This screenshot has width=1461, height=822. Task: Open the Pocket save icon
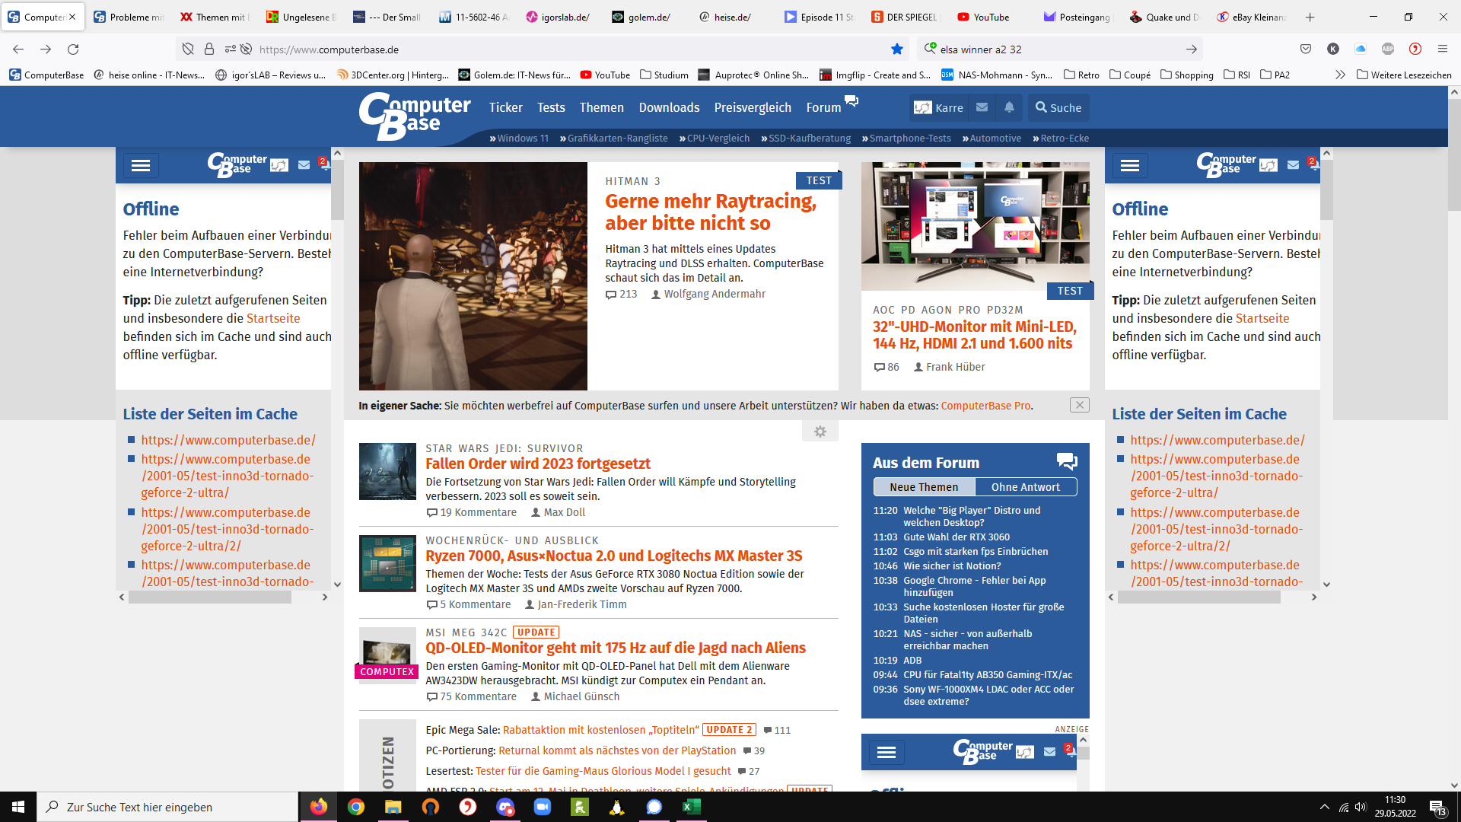[x=1306, y=49]
